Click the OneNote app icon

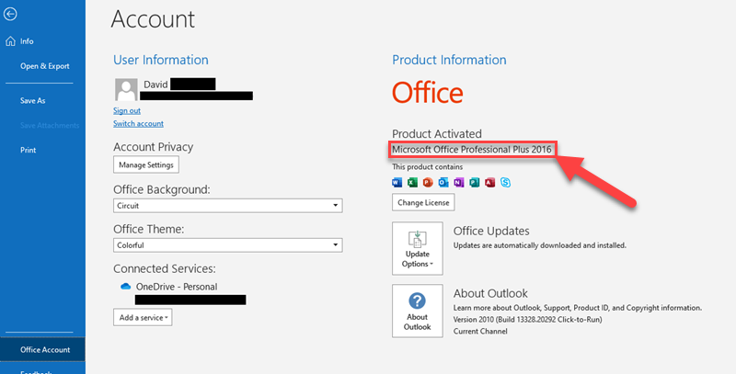(459, 183)
